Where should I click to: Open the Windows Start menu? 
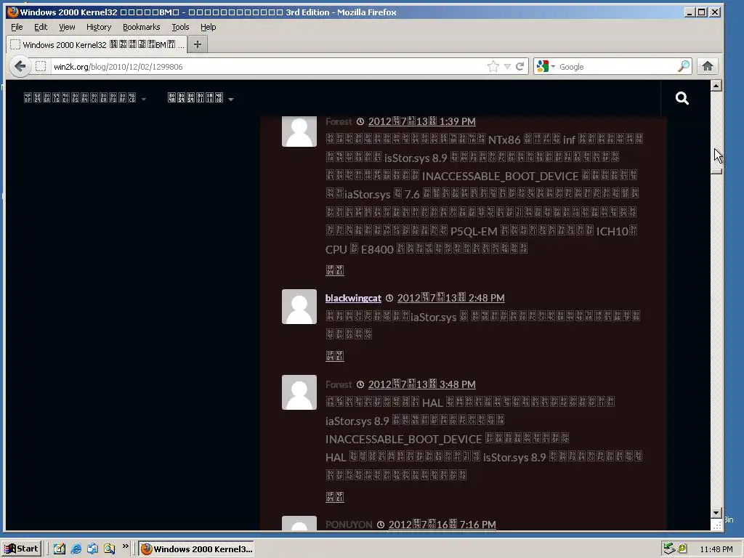coord(21,549)
